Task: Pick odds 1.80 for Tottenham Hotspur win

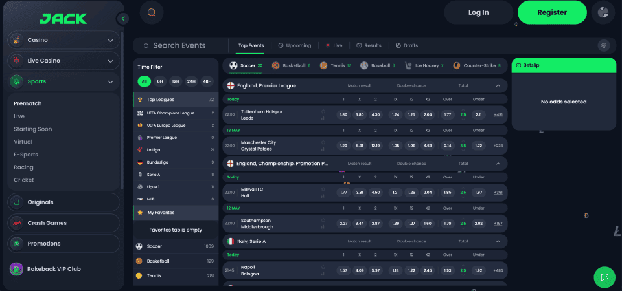Action: coord(343,115)
